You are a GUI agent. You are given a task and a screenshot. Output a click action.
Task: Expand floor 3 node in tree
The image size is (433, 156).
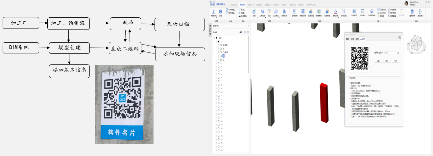point(216,67)
